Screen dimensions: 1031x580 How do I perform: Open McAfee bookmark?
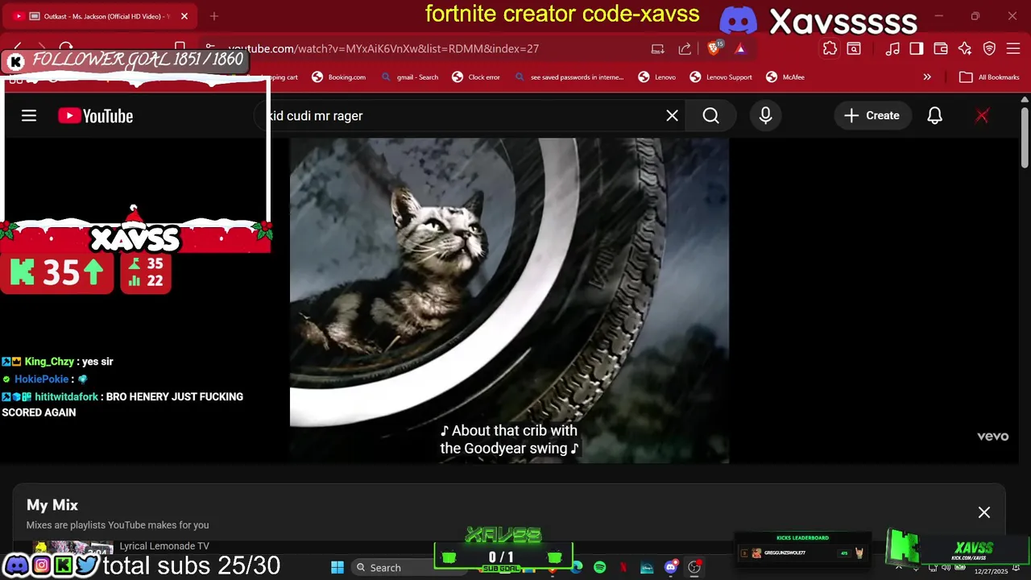(785, 77)
